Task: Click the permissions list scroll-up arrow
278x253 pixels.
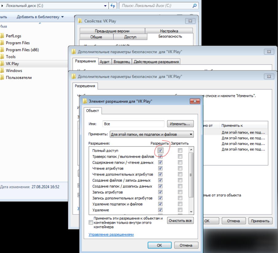Action: 191,150
